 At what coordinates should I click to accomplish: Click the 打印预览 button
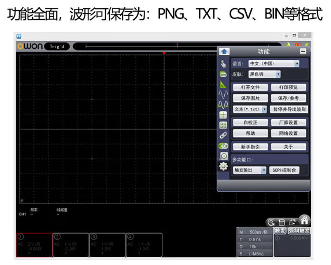point(288,87)
